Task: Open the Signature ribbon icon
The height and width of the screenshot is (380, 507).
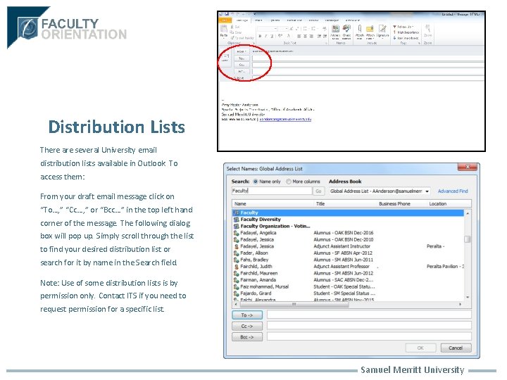Action: (382, 29)
